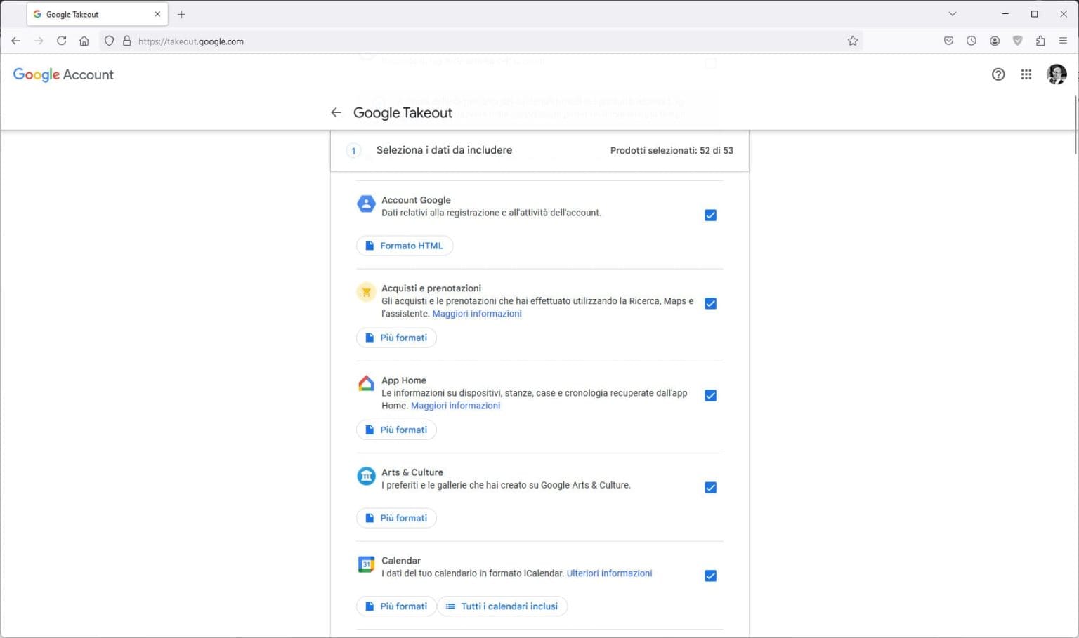
Task: Uncheck the Account Google checkbox
Action: pyautogui.click(x=710, y=215)
